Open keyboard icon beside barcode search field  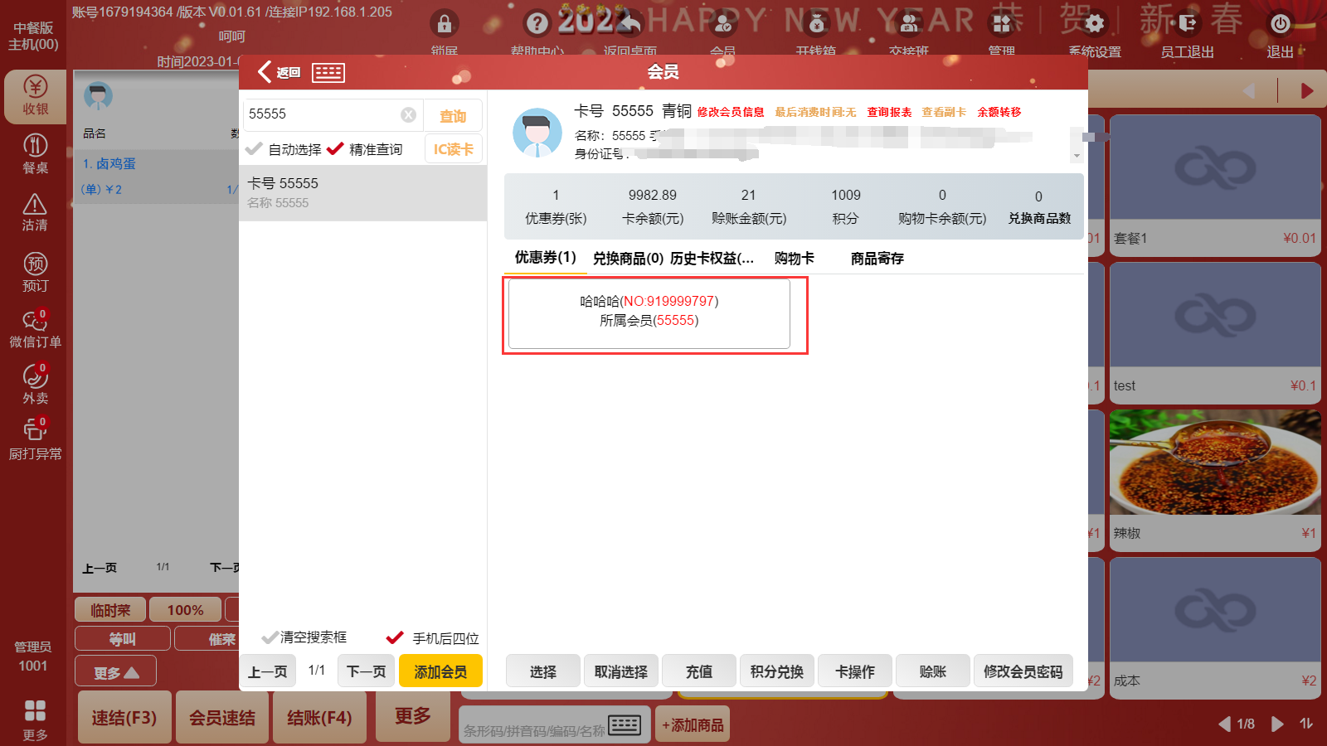(x=625, y=725)
